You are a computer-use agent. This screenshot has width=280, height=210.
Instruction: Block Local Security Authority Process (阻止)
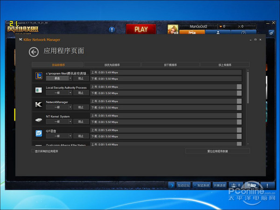[x=81, y=93]
